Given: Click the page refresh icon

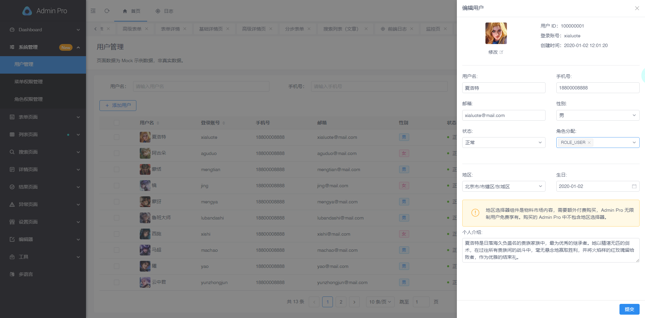Looking at the screenshot, I should (x=107, y=11).
